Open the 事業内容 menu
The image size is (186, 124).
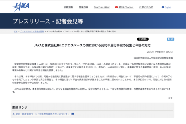point(83,7)
